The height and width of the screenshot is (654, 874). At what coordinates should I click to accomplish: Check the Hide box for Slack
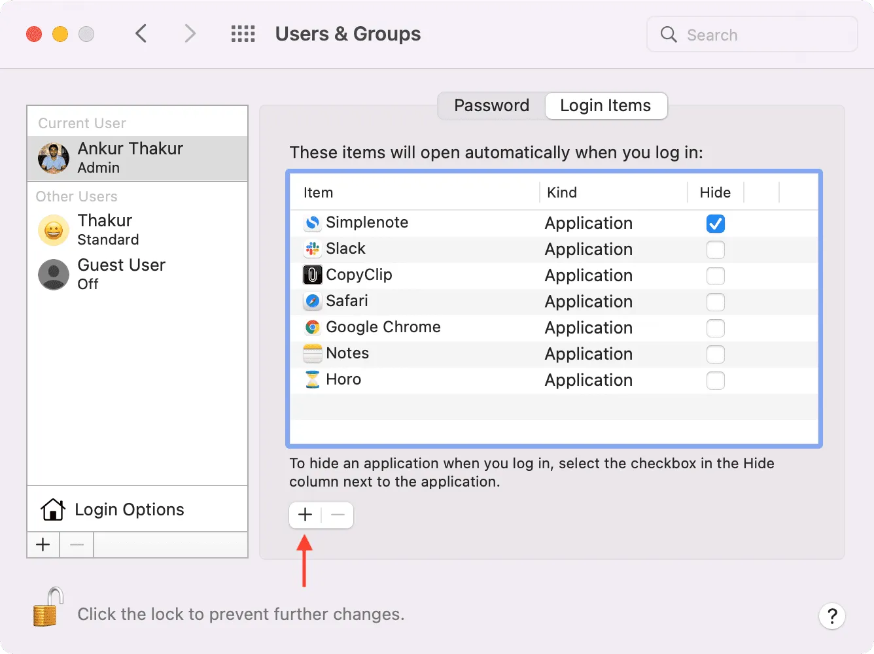click(x=716, y=250)
